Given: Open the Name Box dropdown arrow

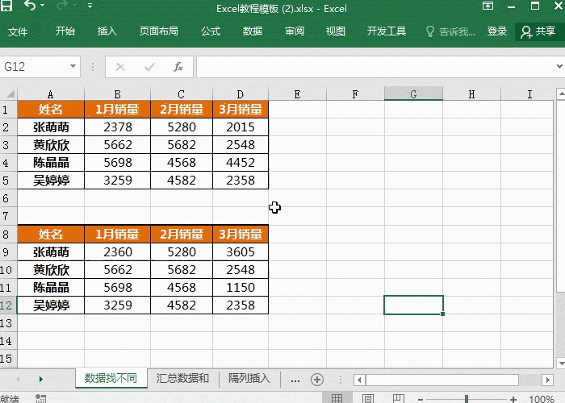Looking at the screenshot, I should pos(73,67).
